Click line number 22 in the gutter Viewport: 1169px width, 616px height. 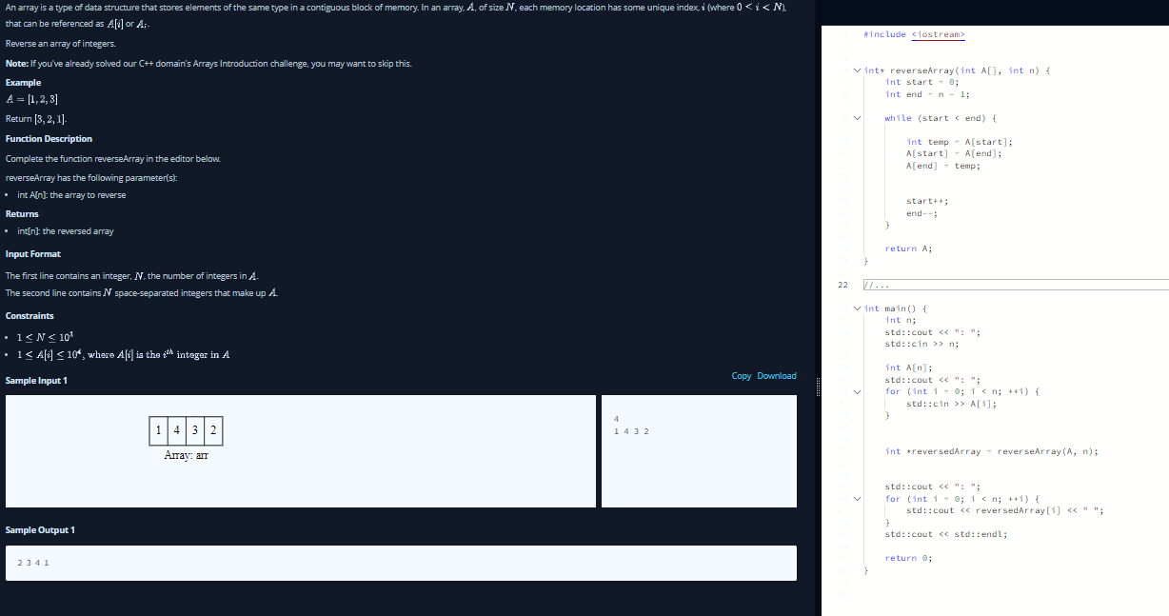[x=842, y=284]
